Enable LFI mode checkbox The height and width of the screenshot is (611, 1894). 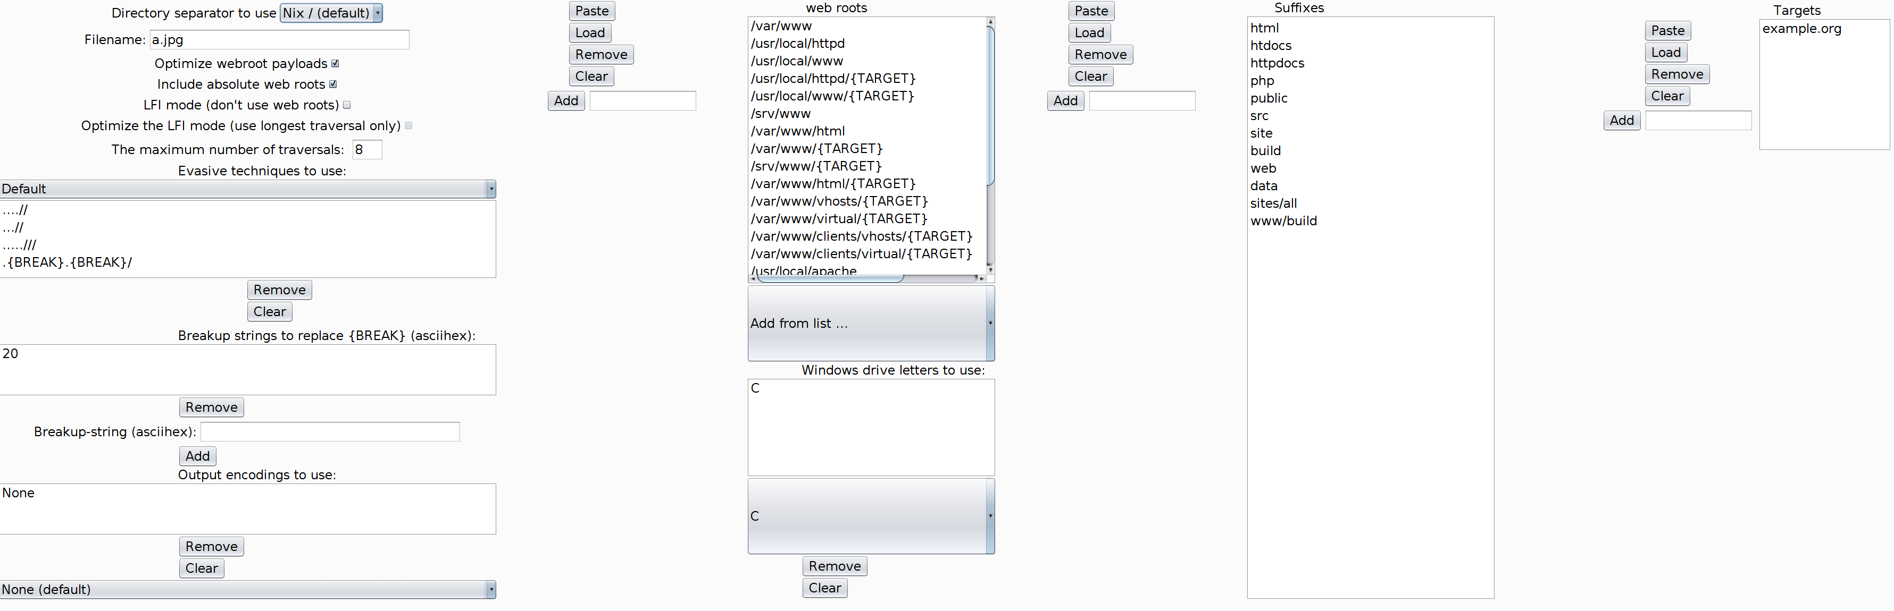pyautogui.click(x=347, y=105)
